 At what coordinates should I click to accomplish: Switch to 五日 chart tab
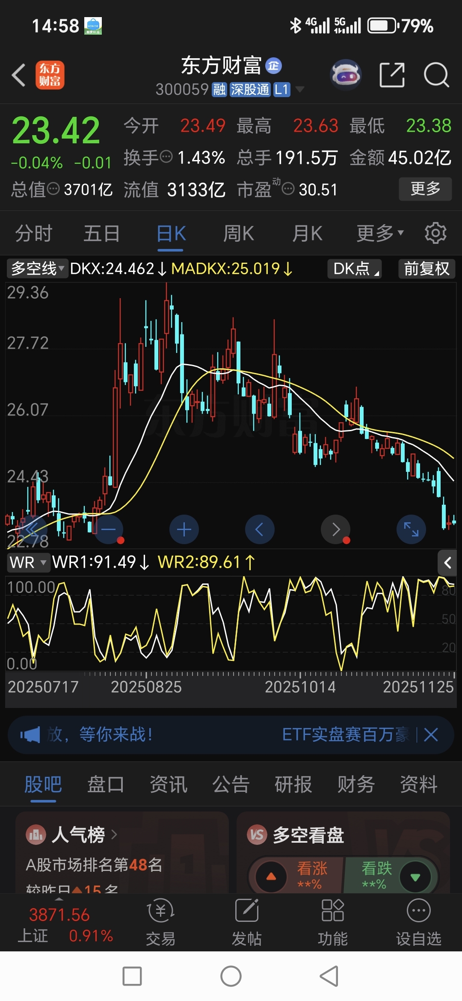pyautogui.click(x=101, y=233)
